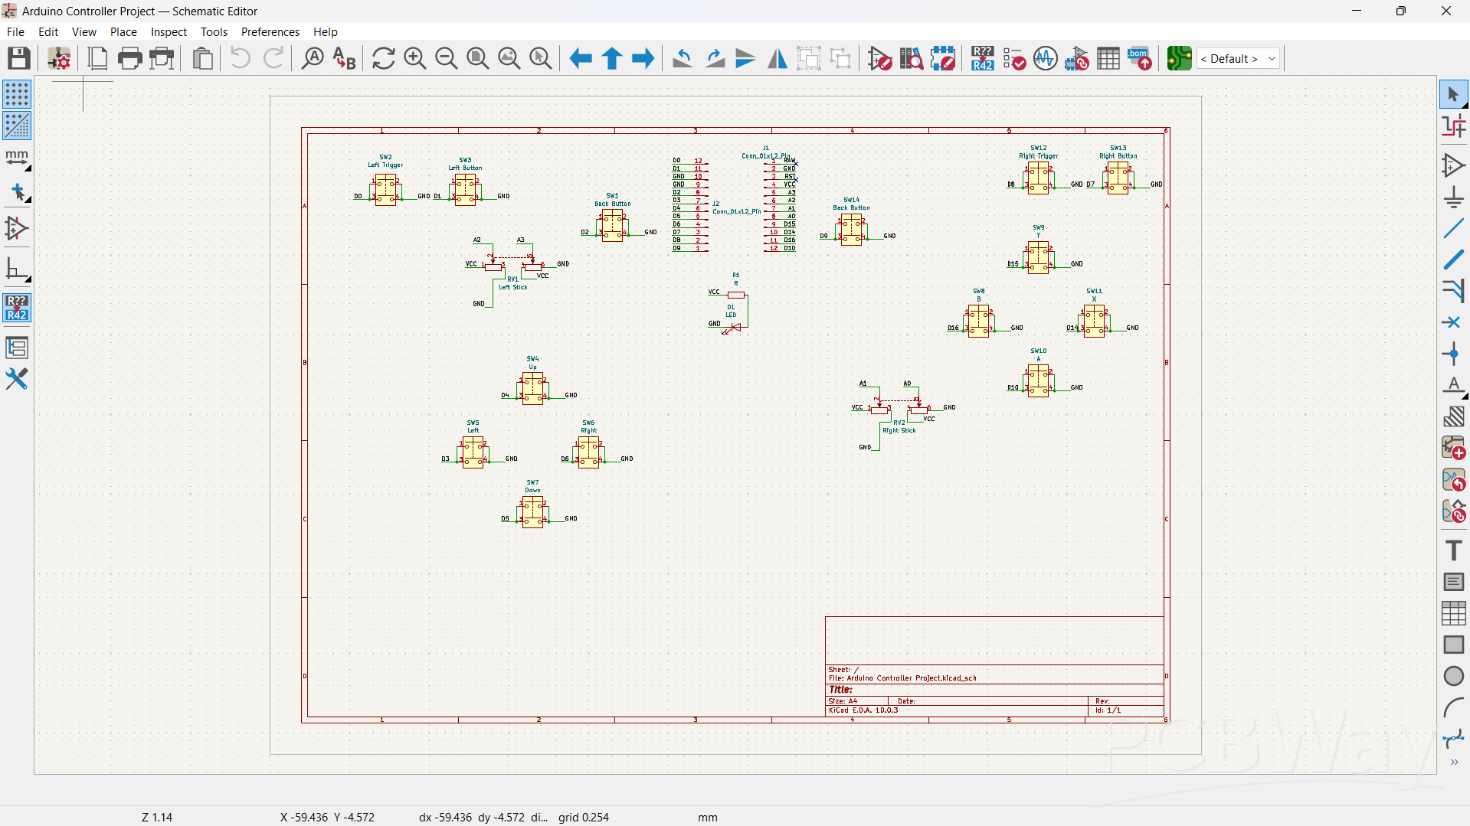Choose place symbol tool

click(1453, 166)
